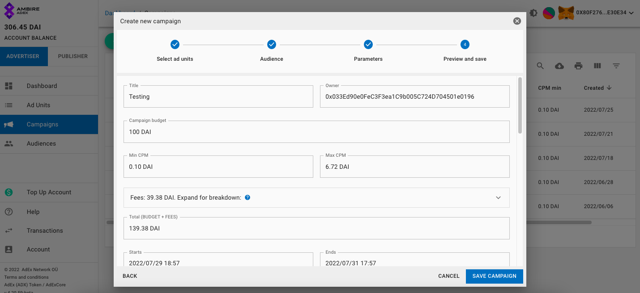Viewport: 640px width, 293px height.
Task: Click the Audiences people icon
Action: coord(9,143)
